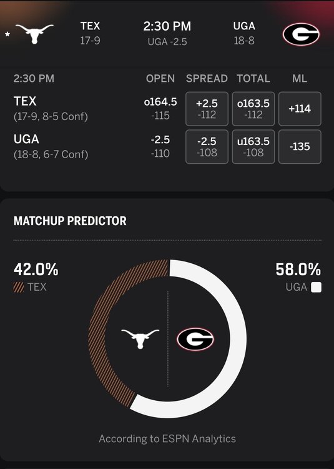Tap the TEX team name in odds table
Viewport: 334px width, 469px height.
25,101
